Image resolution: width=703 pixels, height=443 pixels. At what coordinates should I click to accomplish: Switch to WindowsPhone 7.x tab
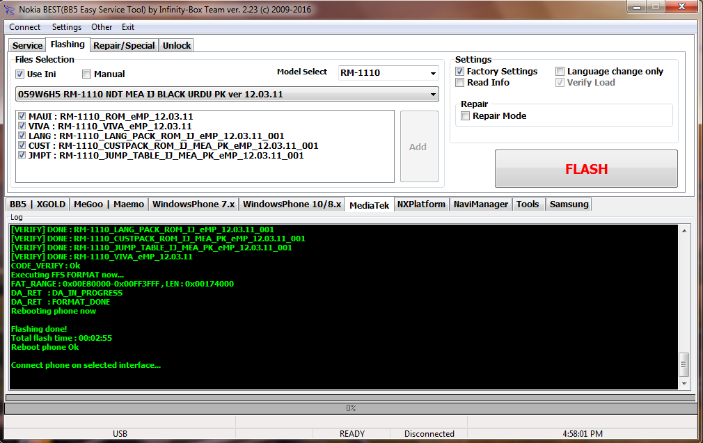coord(193,204)
